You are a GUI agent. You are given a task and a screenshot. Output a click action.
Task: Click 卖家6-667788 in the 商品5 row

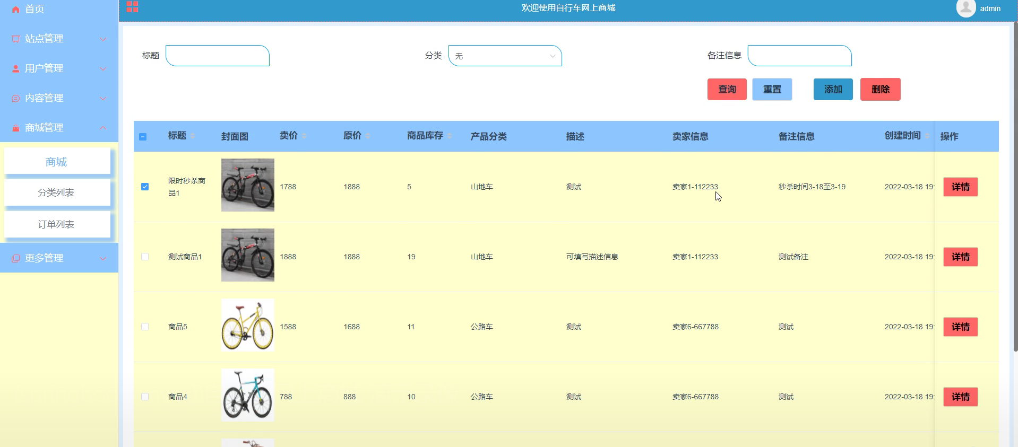[x=695, y=327]
